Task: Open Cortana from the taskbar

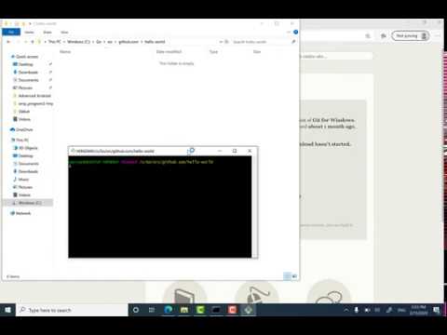Action: (x=136, y=310)
